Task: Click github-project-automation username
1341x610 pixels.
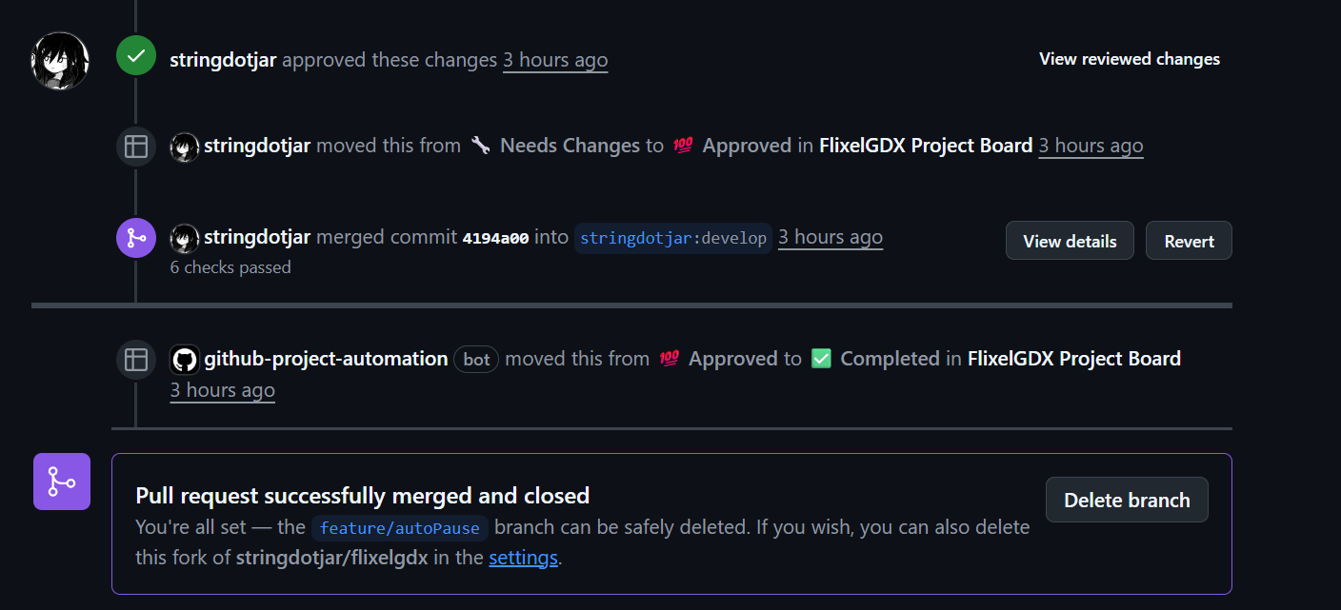Action: point(326,359)
